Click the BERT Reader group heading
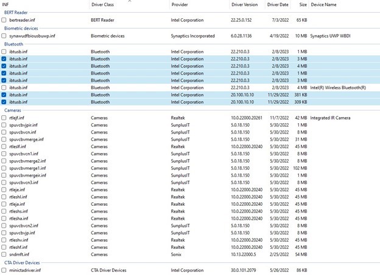The image size is (380, 275). click(17, 12)
